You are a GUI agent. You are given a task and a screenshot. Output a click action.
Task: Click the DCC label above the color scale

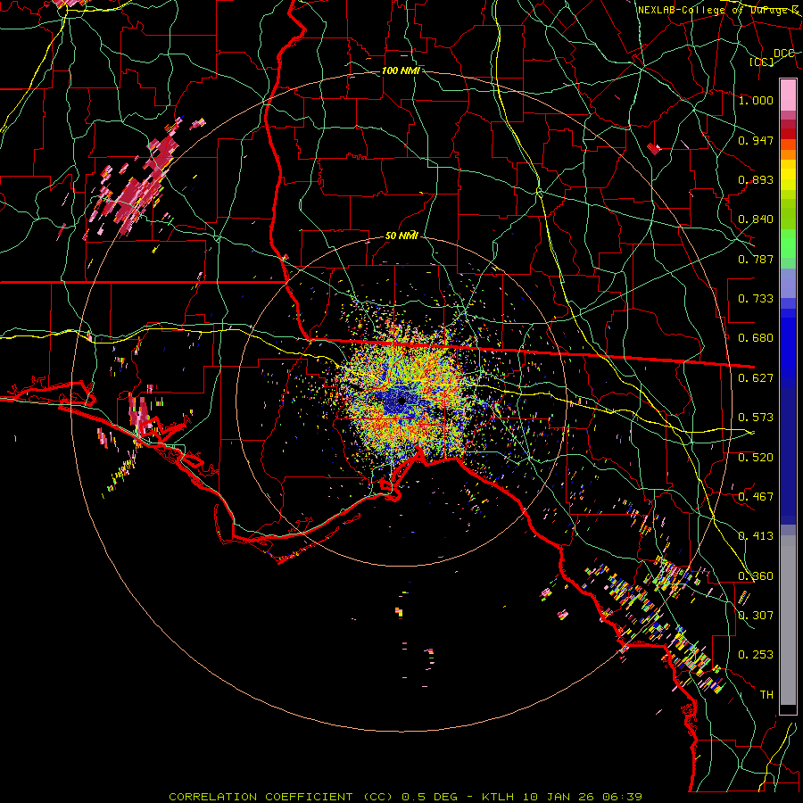click(783, 54)
